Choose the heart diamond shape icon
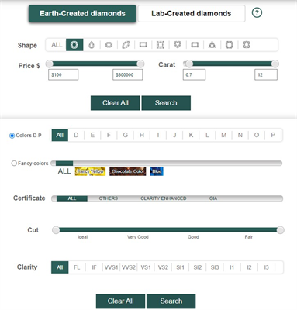297x310 pixels. coord(178,45)
